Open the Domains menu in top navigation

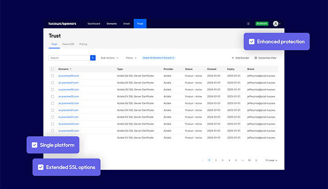pos(112,24)
